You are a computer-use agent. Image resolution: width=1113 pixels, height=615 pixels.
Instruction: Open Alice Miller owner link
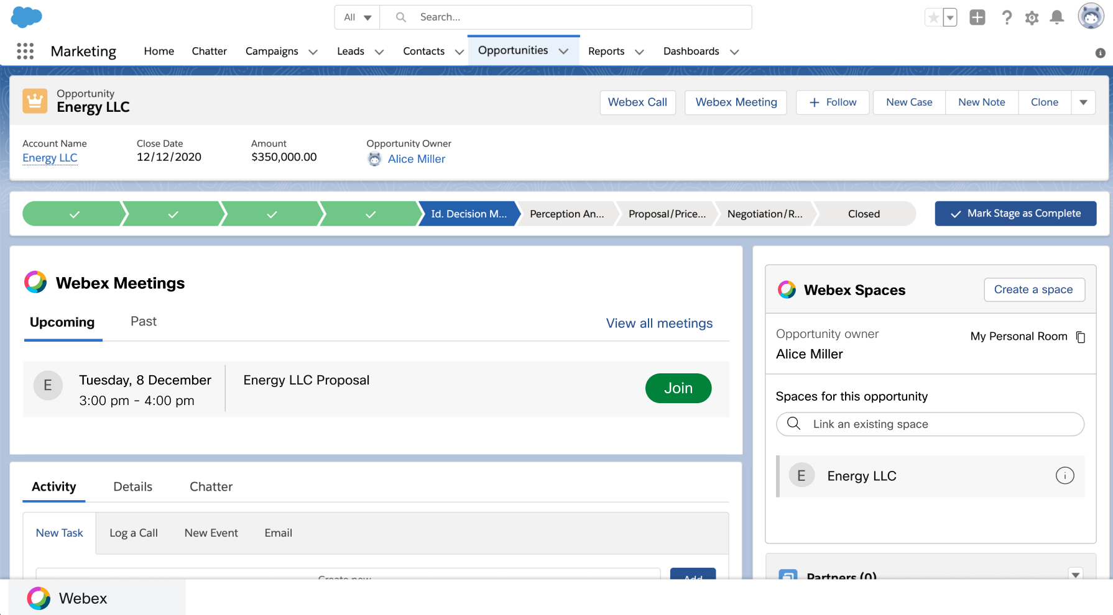click(x=417, y=159)
